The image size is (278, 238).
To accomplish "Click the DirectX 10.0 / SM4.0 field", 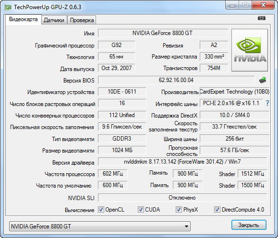I will (235, 115).
